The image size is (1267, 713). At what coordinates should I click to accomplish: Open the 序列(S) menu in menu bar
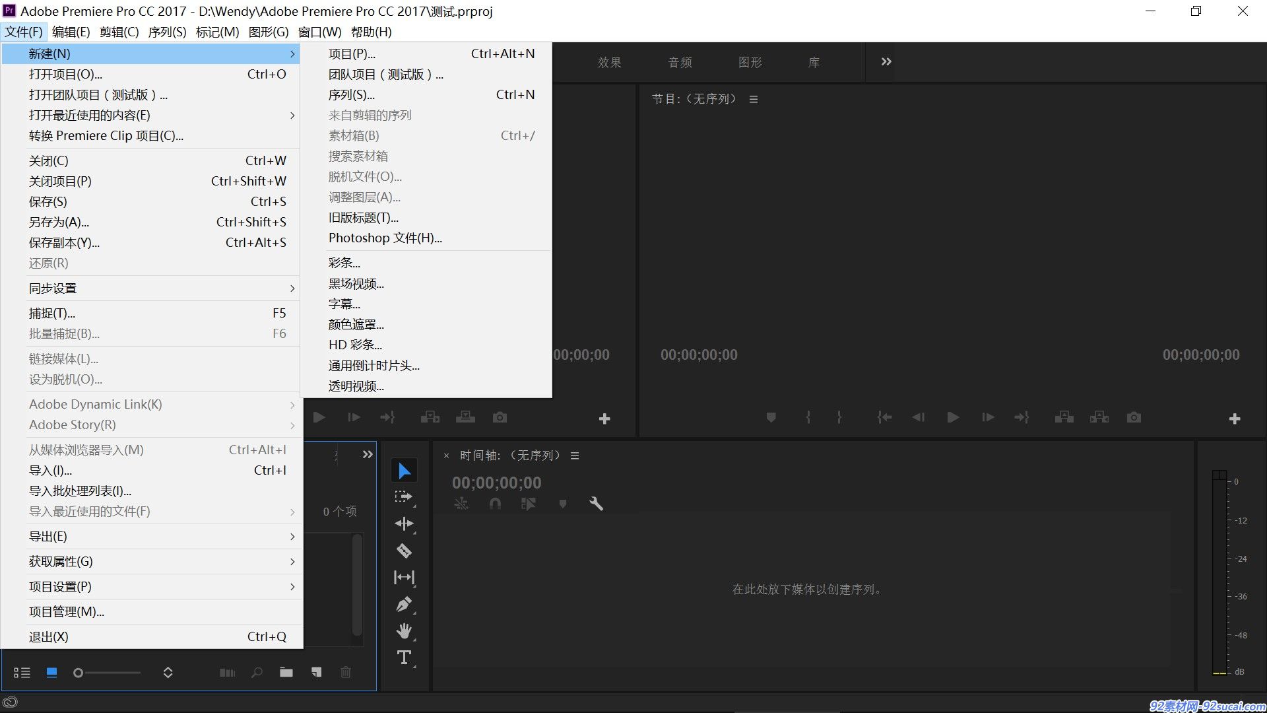(x=167, y=32)
